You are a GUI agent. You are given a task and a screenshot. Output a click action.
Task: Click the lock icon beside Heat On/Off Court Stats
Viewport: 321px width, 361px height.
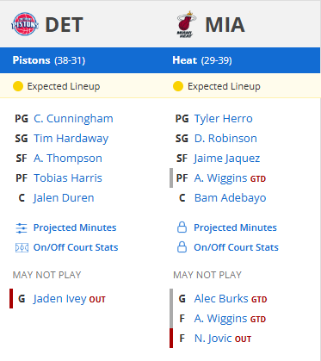(182, 247)
